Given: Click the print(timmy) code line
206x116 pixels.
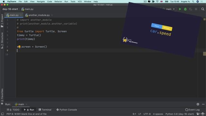Looking at the screenshot, I should (26, 39).
